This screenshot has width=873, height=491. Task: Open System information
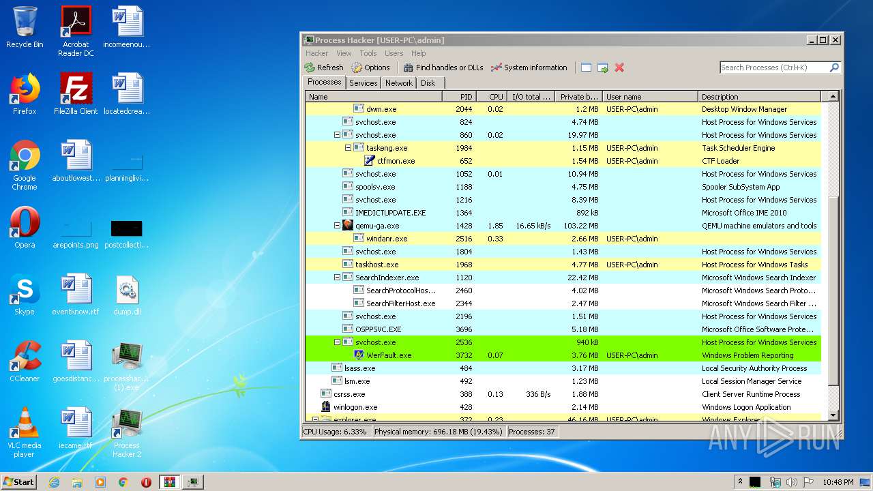[x=529, y=68]
